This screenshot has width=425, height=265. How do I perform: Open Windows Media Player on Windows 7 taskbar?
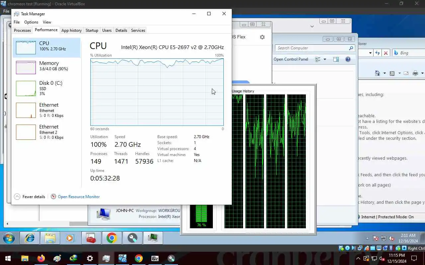[70, 238]
